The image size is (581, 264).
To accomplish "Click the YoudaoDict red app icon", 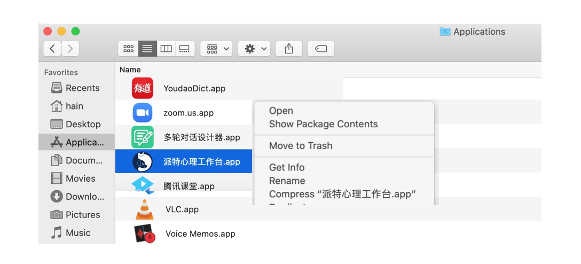I will click(142, 88).
